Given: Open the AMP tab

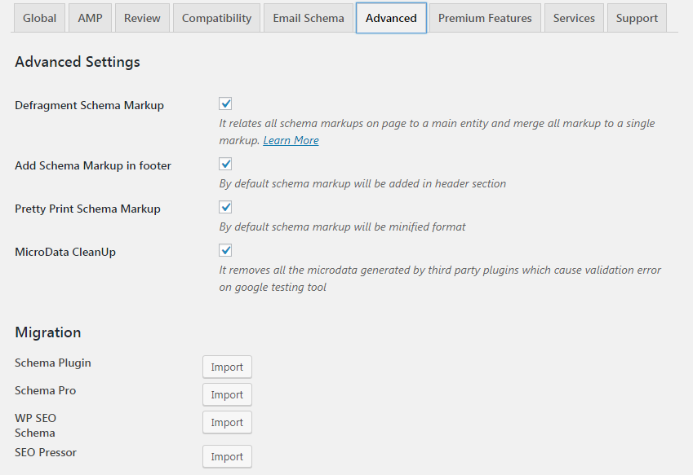Looking at the screenshot, I should (90, 18).
